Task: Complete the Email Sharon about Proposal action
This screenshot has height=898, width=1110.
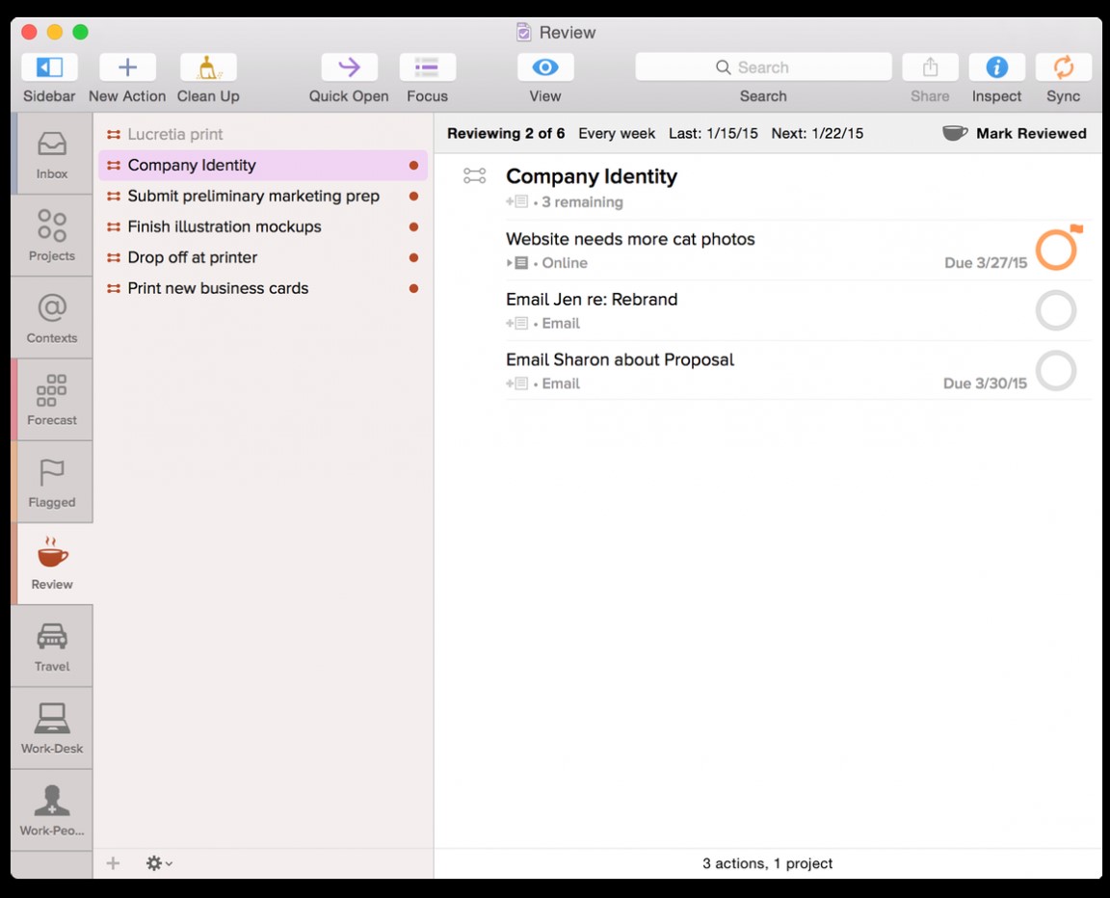Action: pyautogui.click(x=1056, y=371)
